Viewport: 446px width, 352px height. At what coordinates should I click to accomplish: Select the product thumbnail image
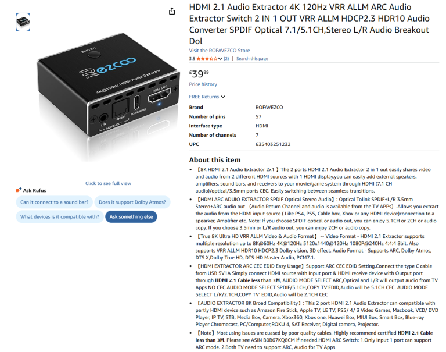[23, 22]
